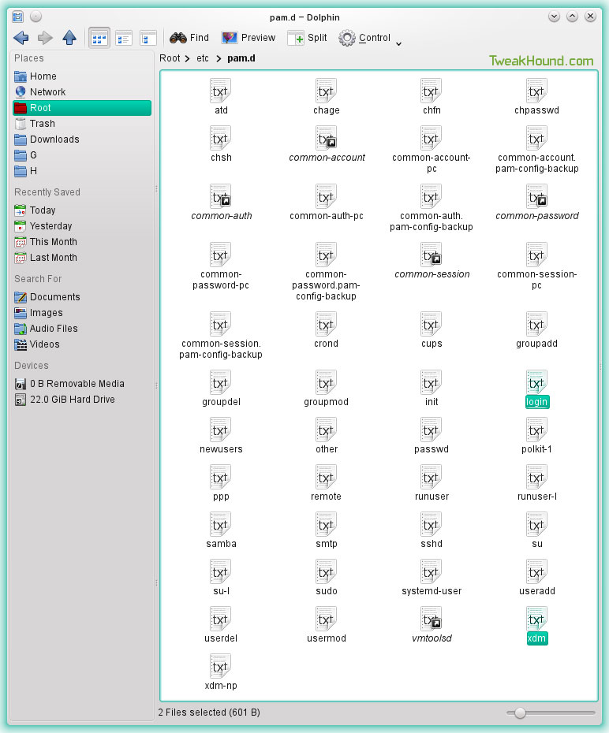This screenshot has height=733, width=609.
Task: Go forward with the grey right arrow
Action: (45, 38)
